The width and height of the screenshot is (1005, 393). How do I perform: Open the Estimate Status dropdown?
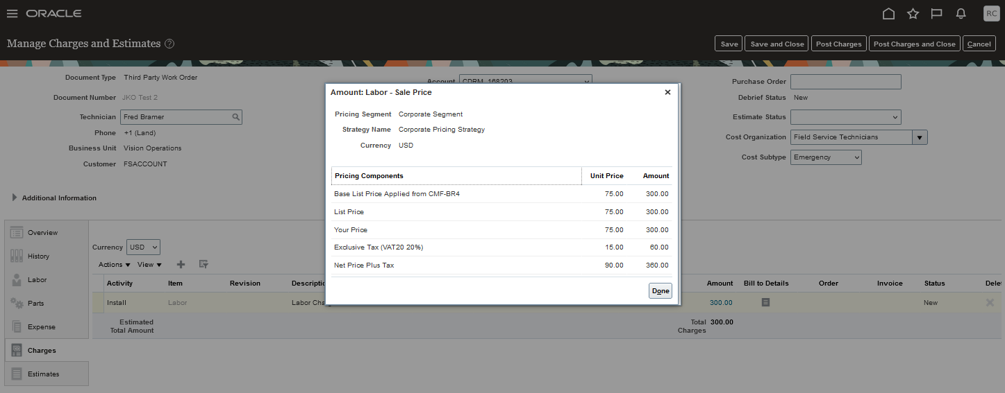point(845,117)
